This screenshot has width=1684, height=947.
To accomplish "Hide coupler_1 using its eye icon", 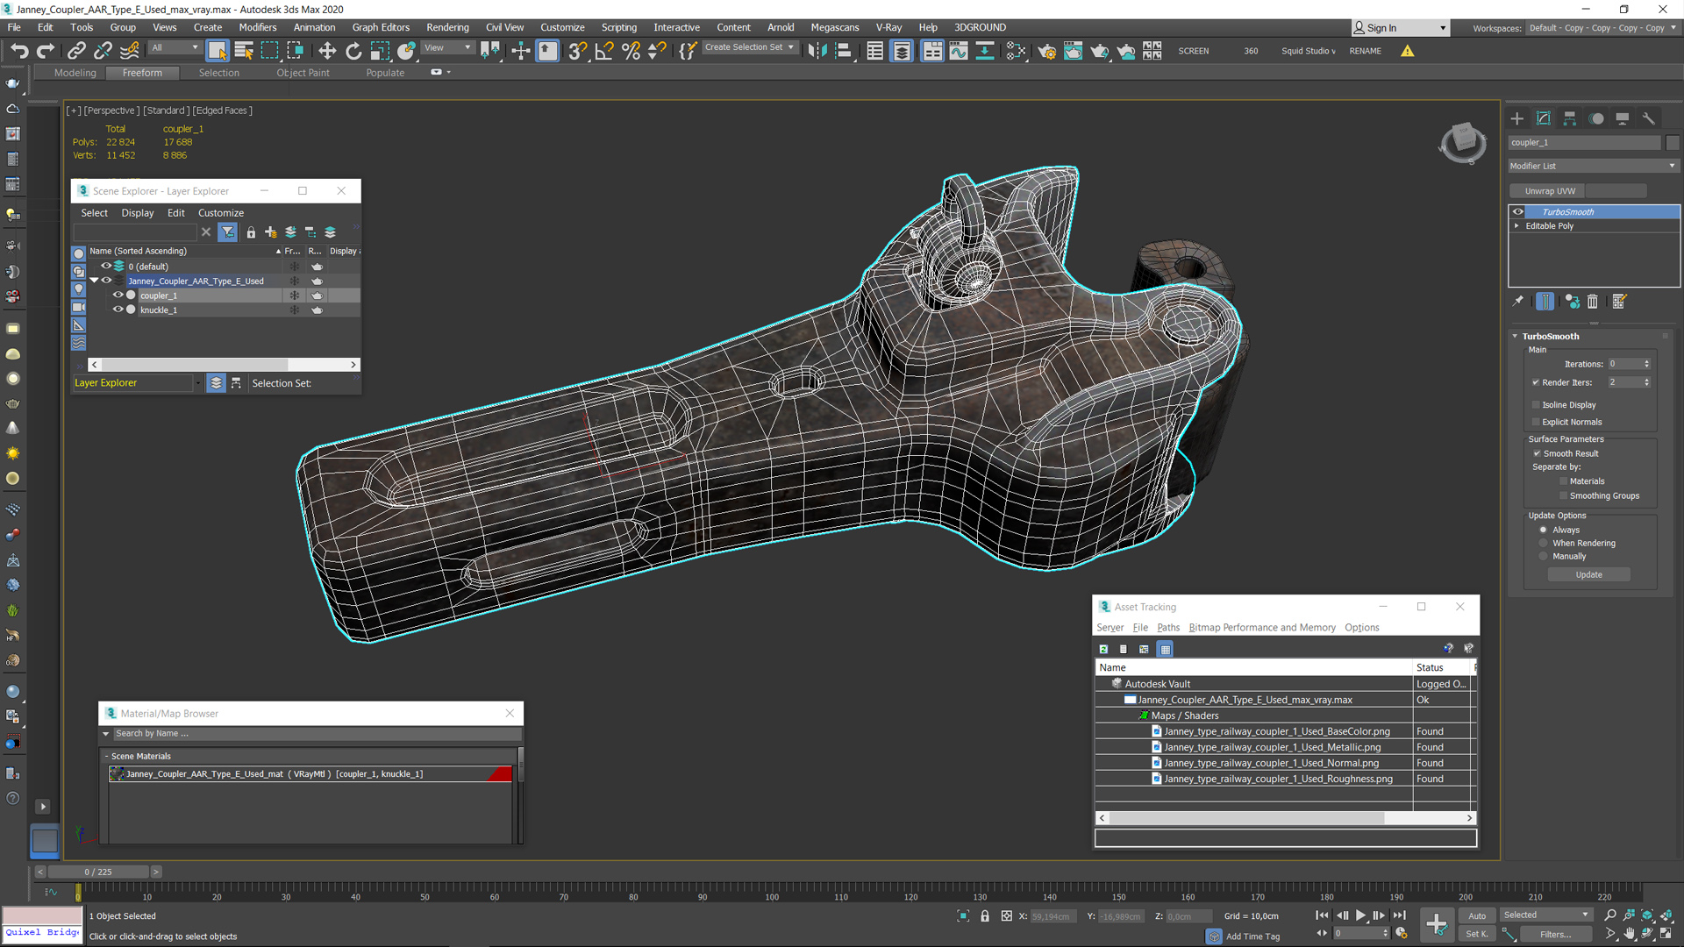I will click(118, 295).
